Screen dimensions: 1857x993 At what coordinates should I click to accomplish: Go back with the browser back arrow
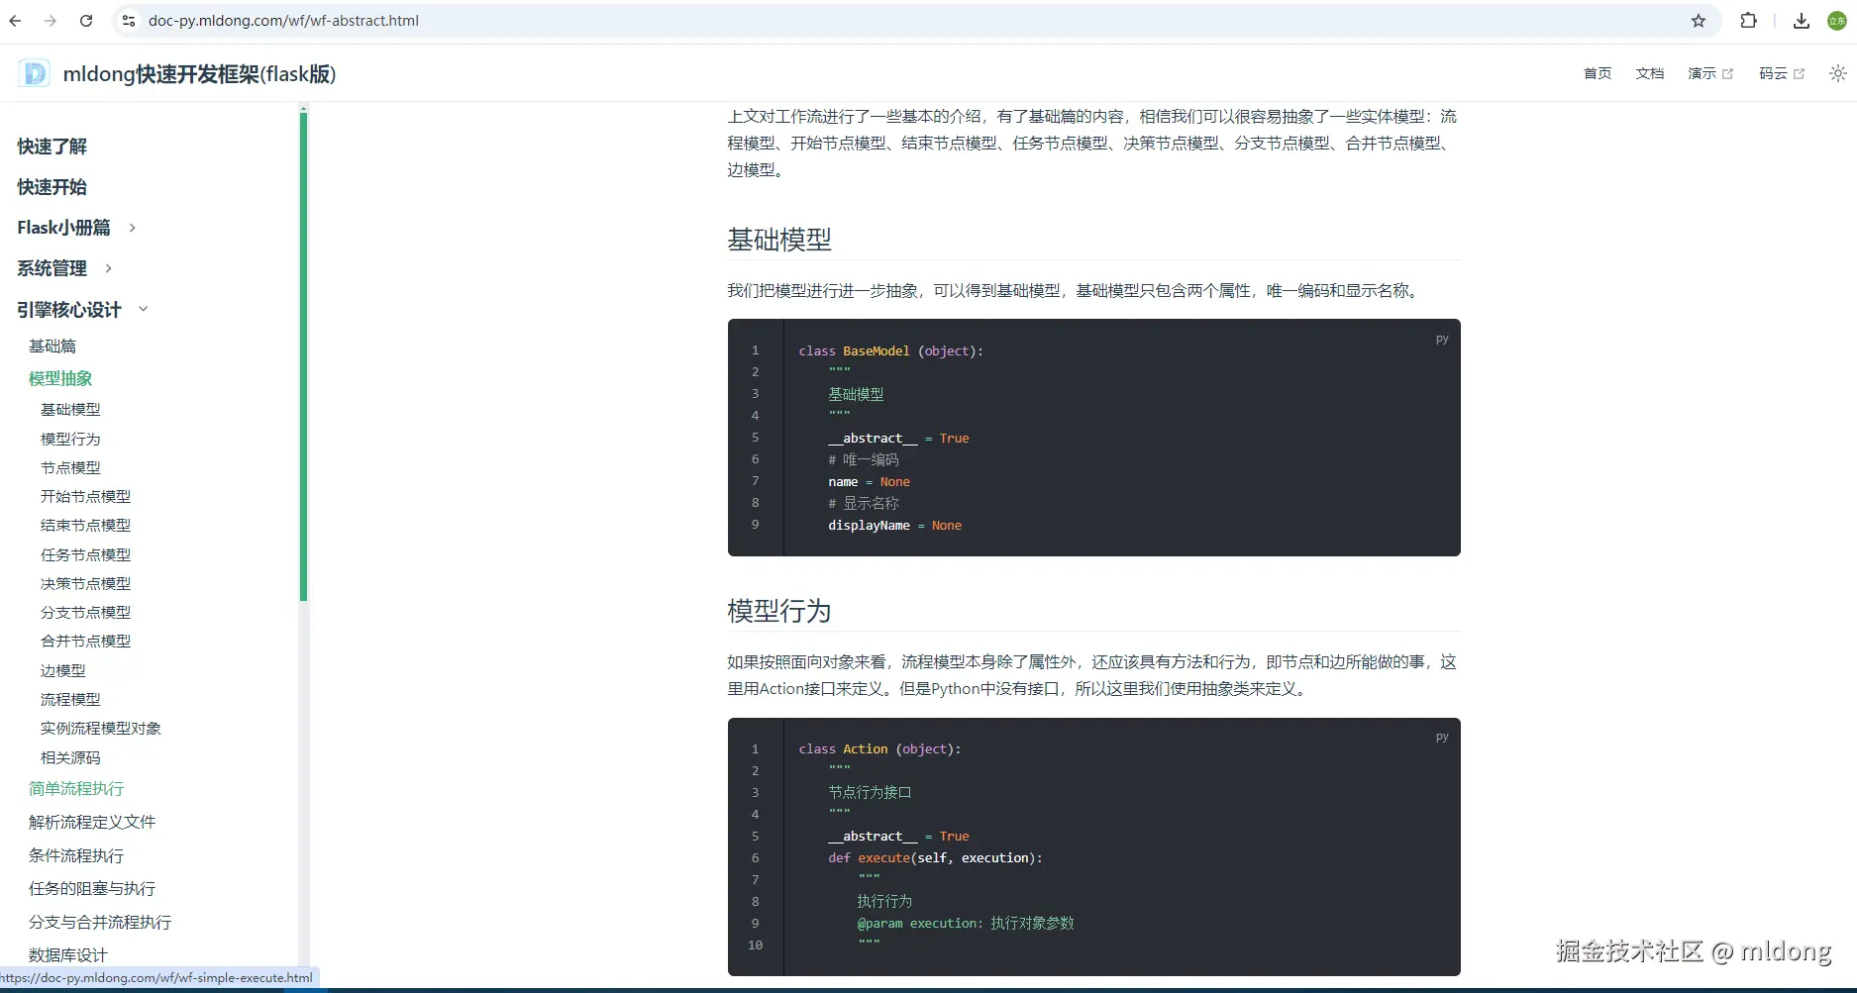coord(15,21)
